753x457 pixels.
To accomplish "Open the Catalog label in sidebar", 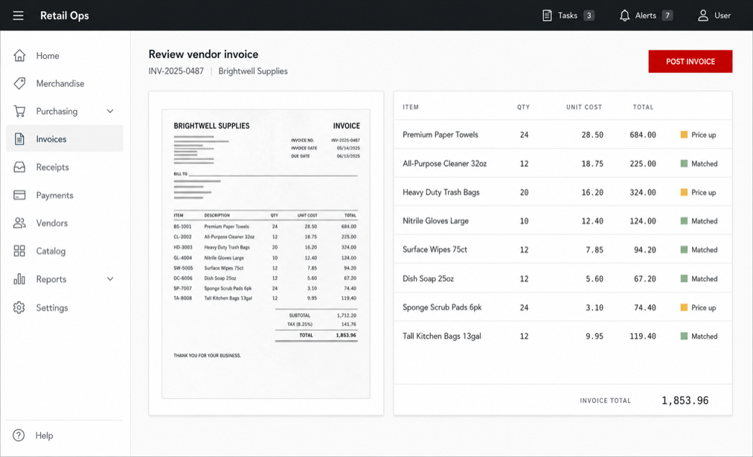I will pyautogui.click(x=51, y=251).
